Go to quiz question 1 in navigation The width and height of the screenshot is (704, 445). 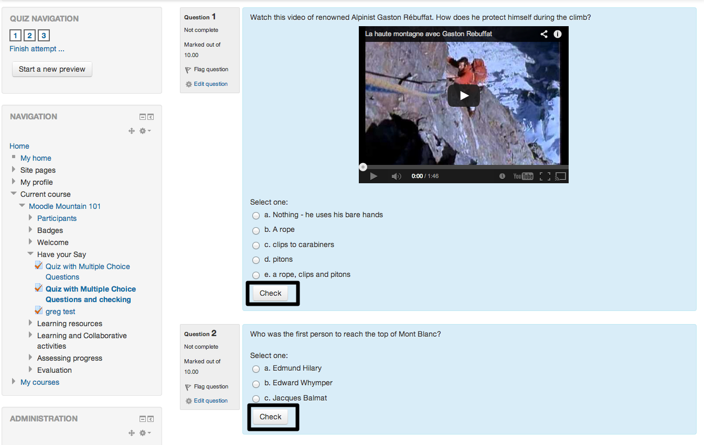coord(15,36)
